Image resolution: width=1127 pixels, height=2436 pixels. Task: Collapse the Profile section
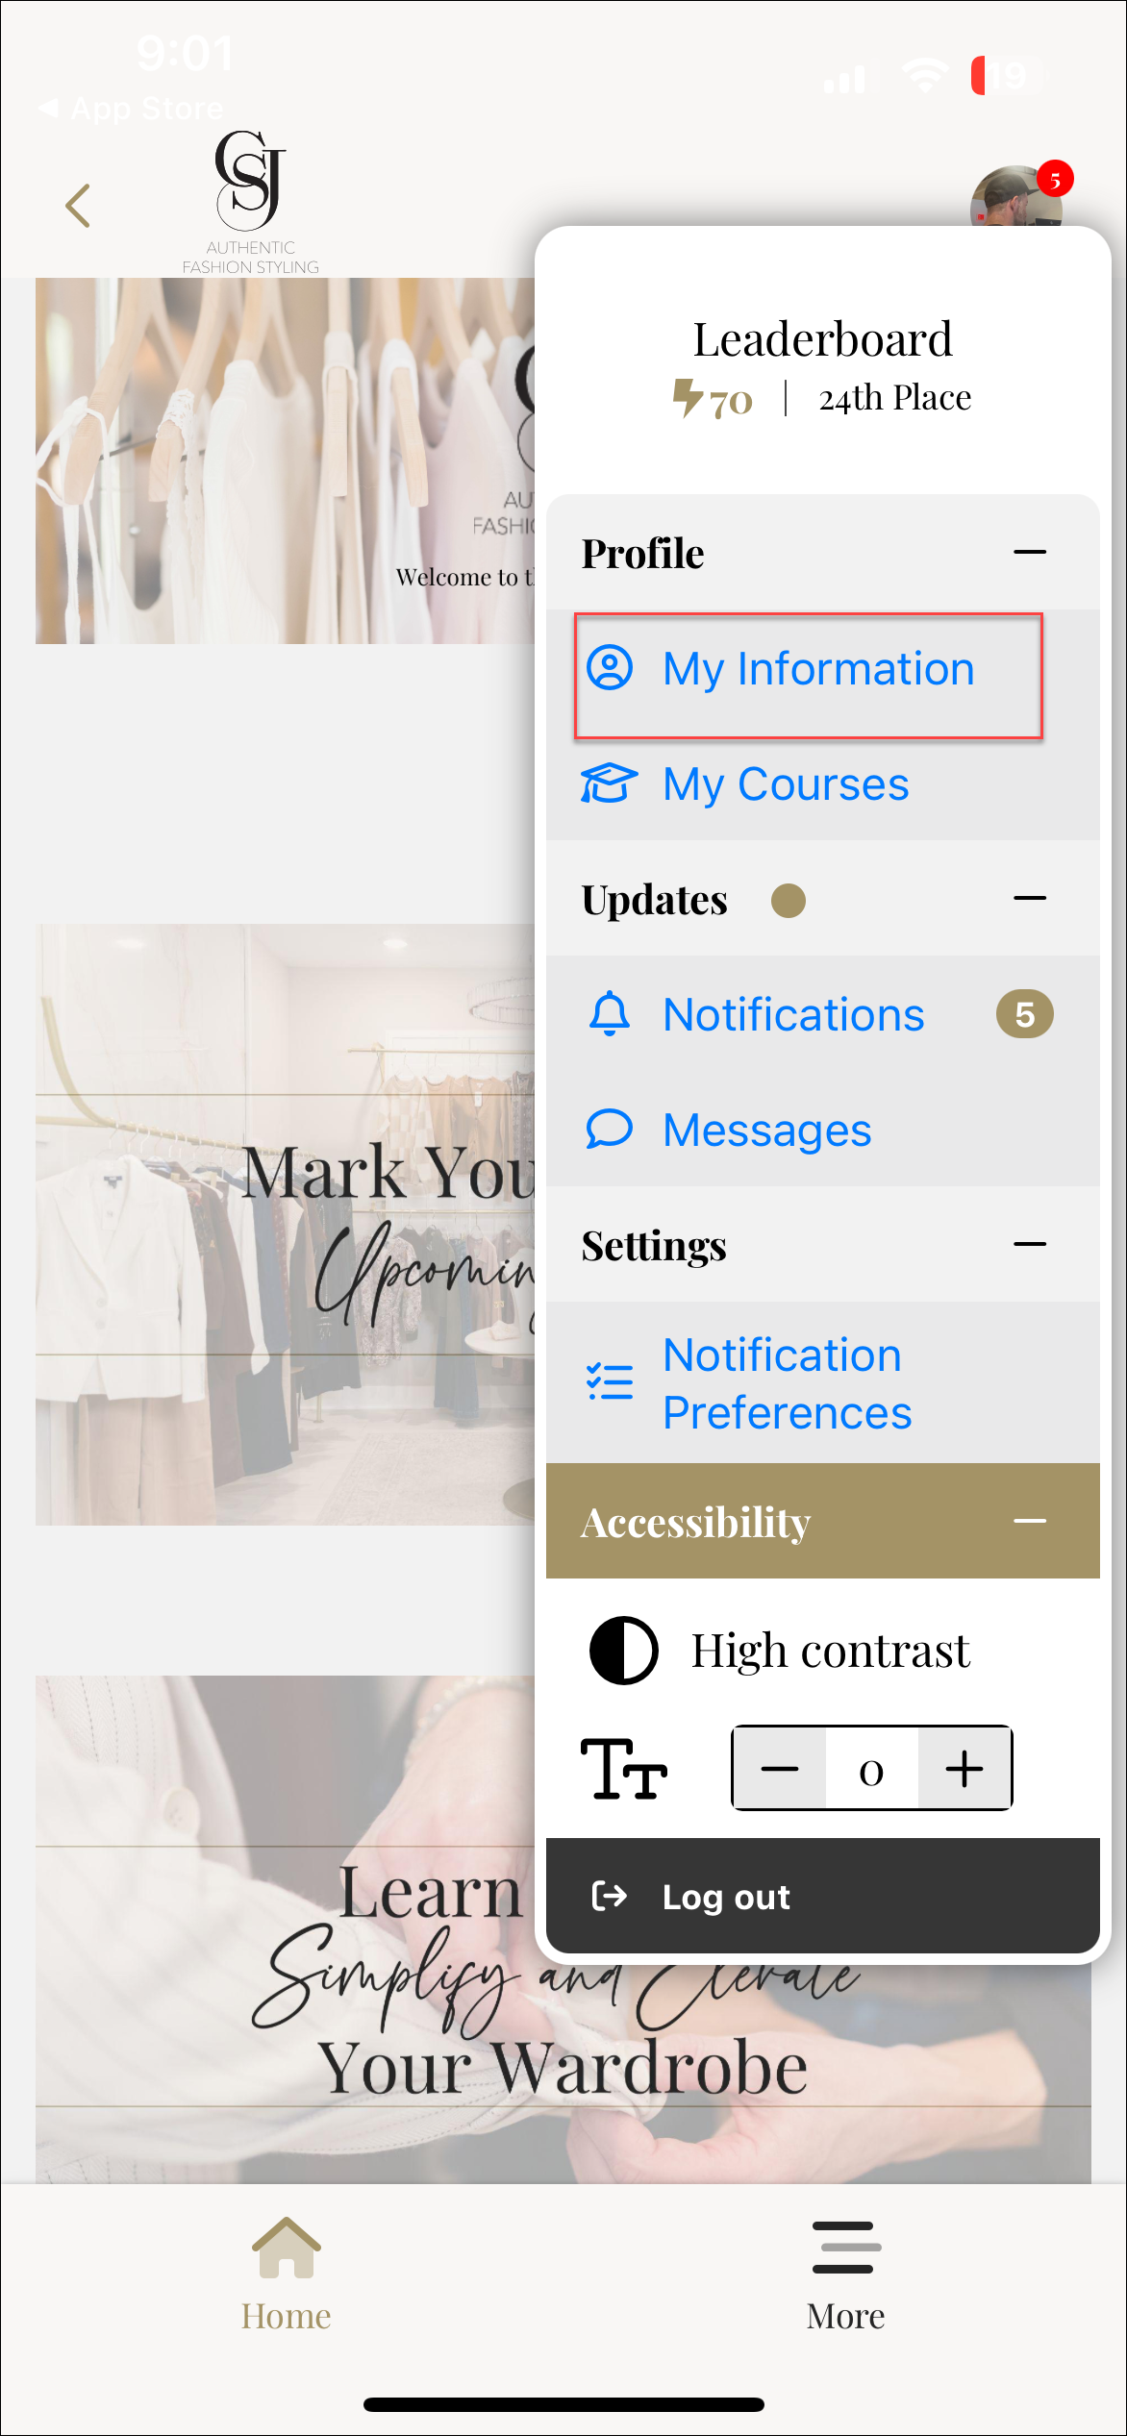point(1029,553)
